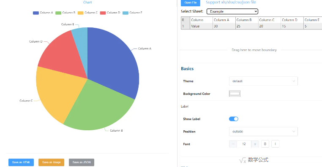Toggle Column B legend swatch
Viewport: 322px width, 167px height.
click(58, 13)
